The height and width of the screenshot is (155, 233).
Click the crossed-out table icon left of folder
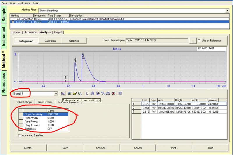point(70,93)
